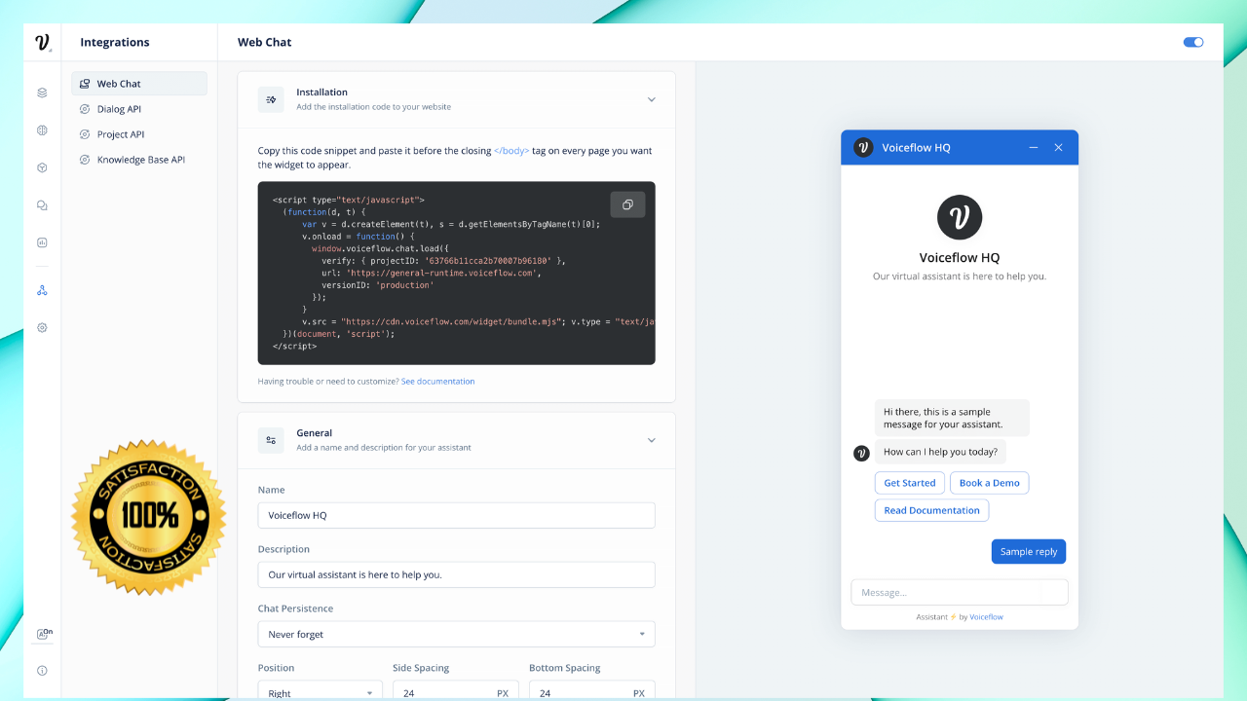Click the 'Installation' section title
Viewport: 1247px width, 701px height.
click(322, 92)
